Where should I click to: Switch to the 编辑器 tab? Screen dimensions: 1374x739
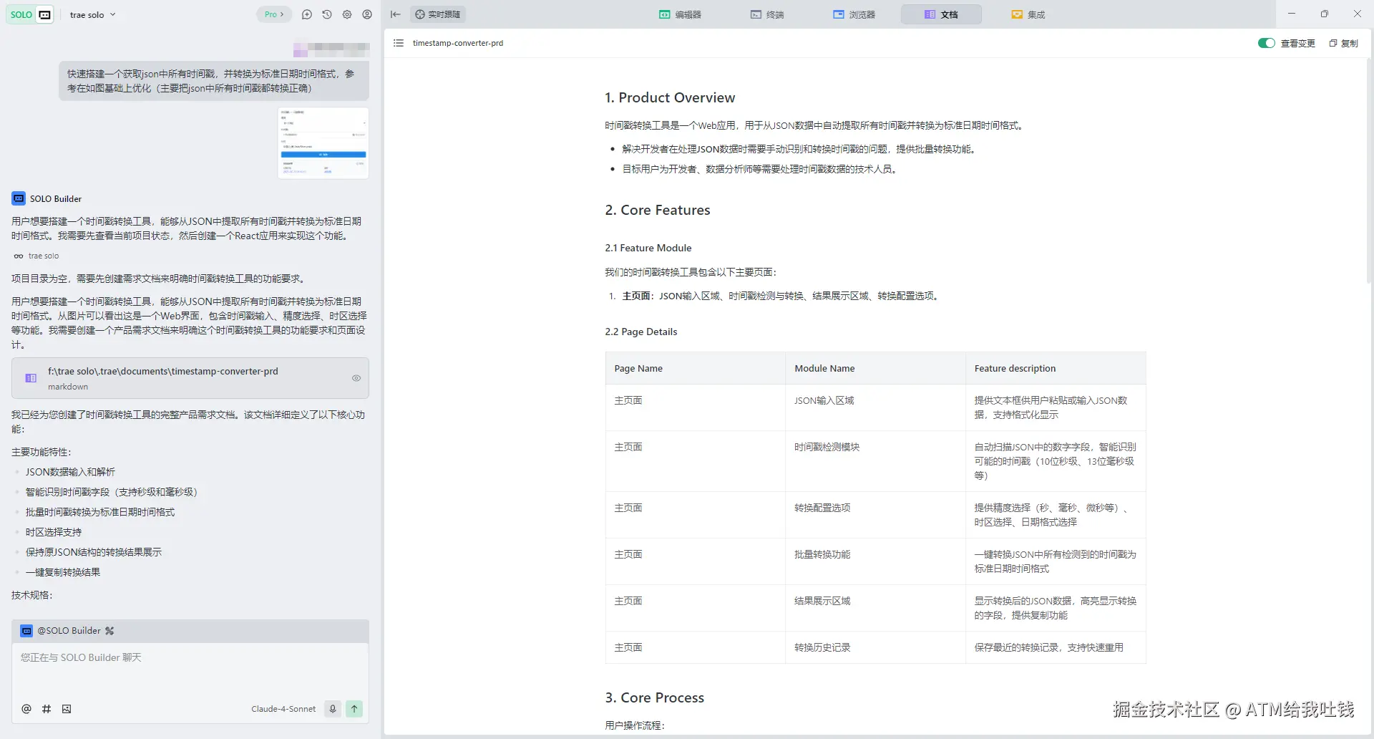pyautogui.click(x=680, y=14)
